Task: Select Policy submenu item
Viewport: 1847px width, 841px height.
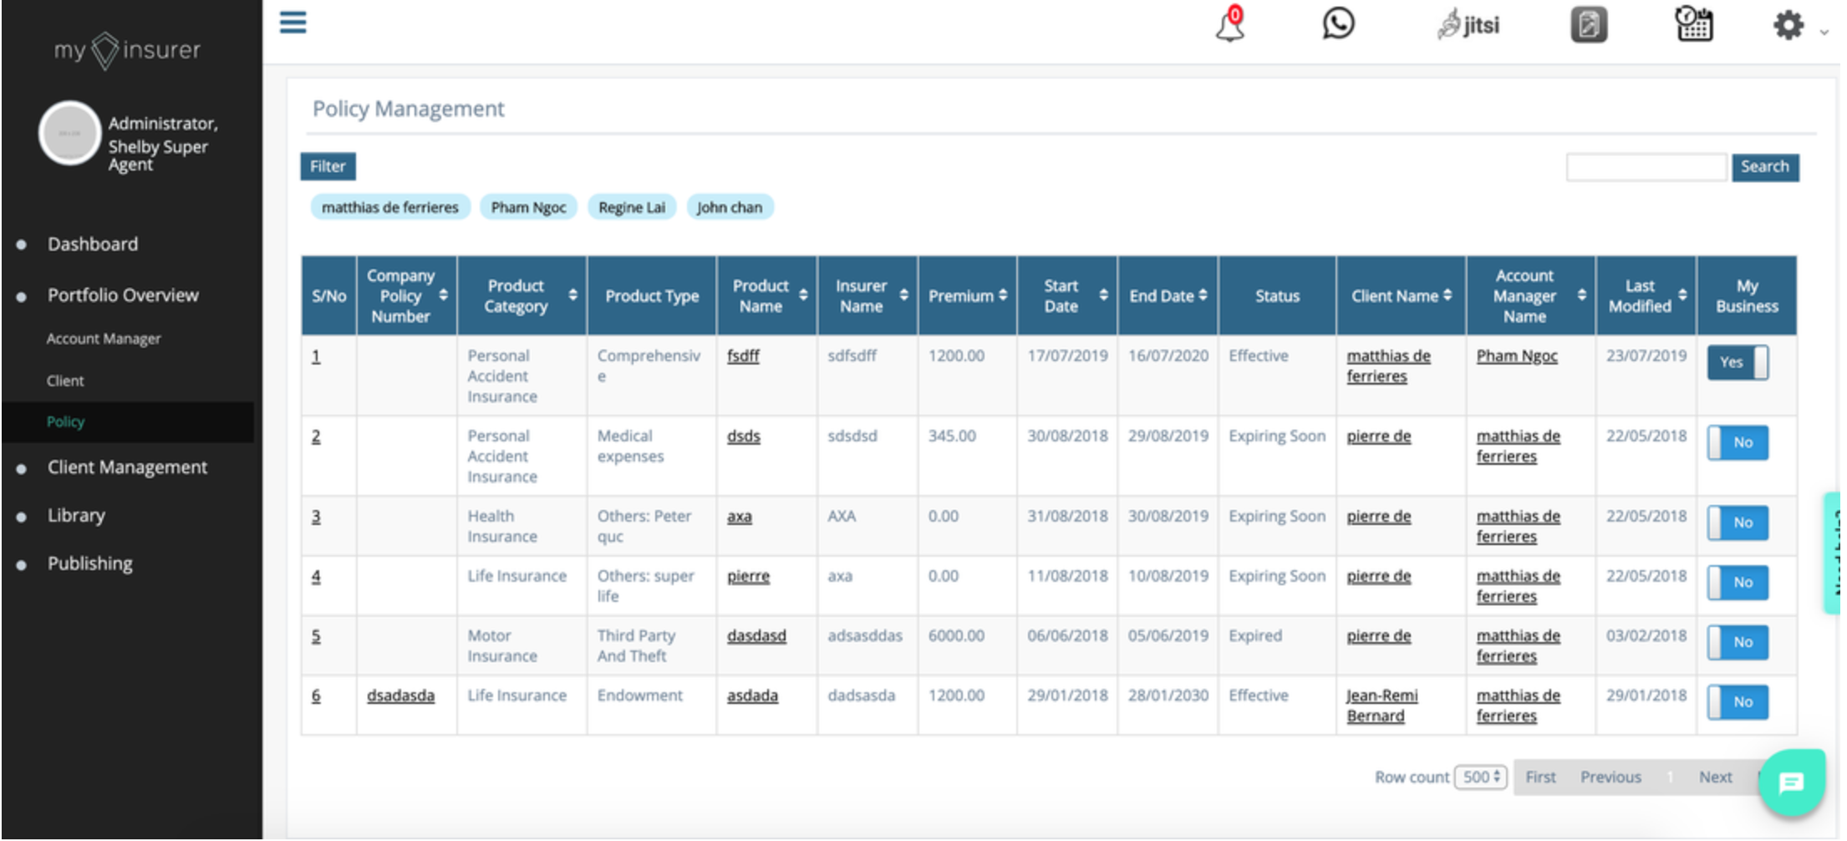Action: coord(65,421)
